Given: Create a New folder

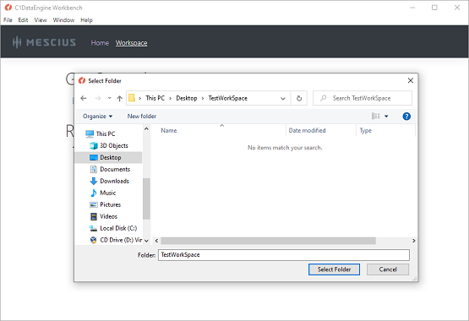Looking at the screenshot, I should pyautogui.click(x=141, y=117).
